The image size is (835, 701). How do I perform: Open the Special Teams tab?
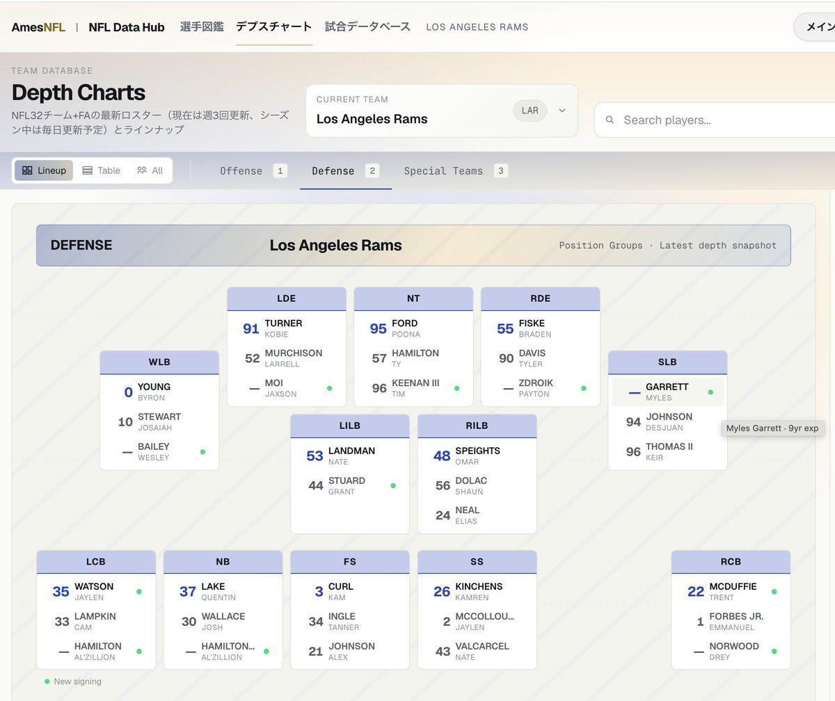click(x=456, y=171)
